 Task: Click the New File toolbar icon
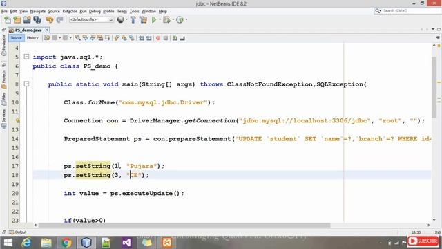tap(8, 19)
